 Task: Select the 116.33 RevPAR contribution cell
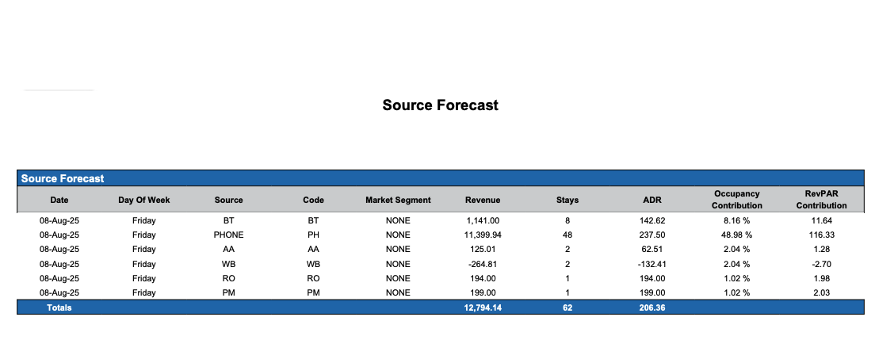(x=821, y=235)
